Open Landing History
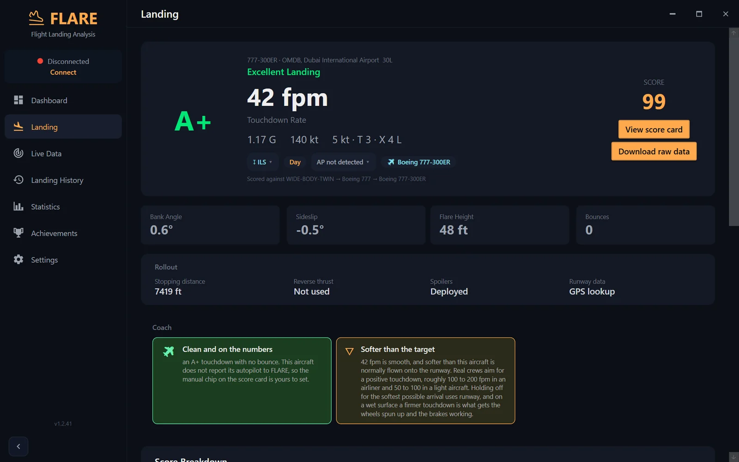Viewport: 739px width, 462px height. (63, 180)
